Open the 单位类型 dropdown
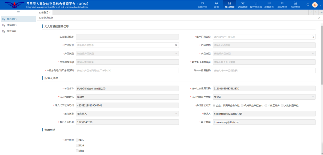Viewport: 323px width, 155px height. 127,114
